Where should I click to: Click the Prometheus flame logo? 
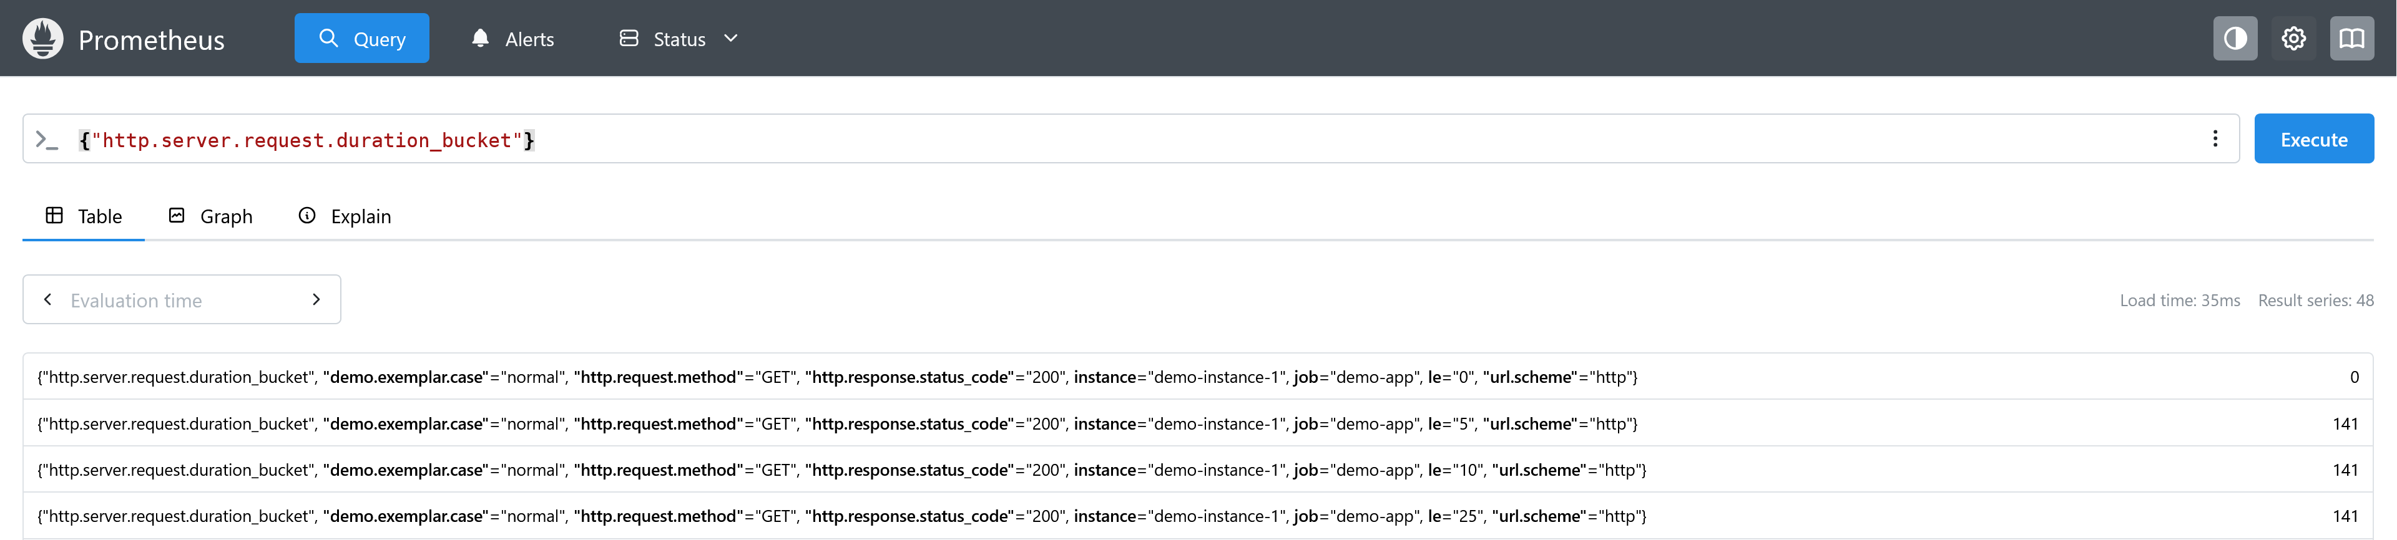pyautogui.click(x=43, y=38)
